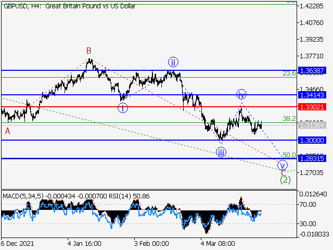Click the 30.00 RSI level value
Viewport: 333px width, 250px height.
coord(308,223)
